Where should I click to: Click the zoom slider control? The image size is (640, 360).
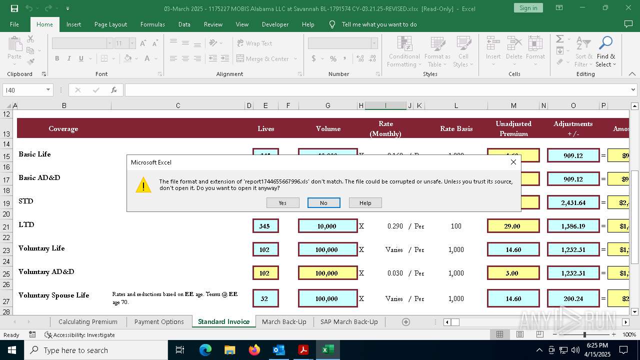pos(584,334)
